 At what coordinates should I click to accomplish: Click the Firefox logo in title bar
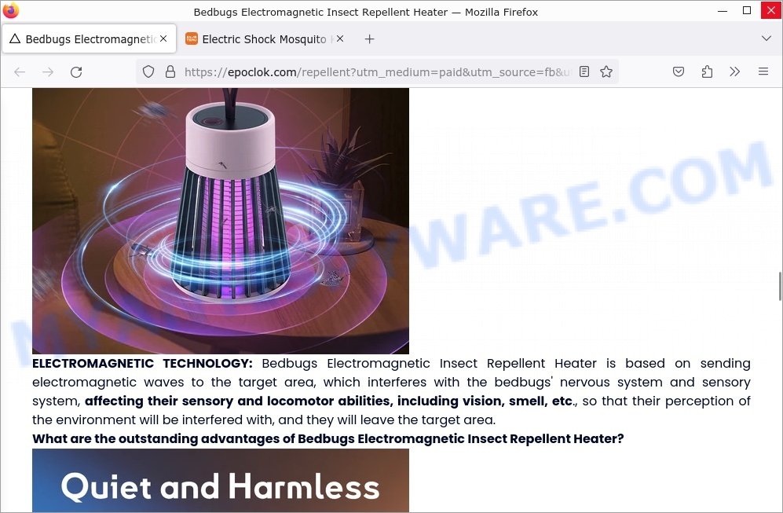pyautogui.click(x=10, y=10)
